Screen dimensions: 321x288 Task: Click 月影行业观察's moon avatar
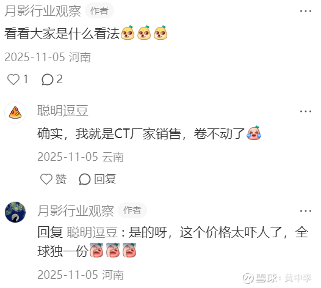(15, 212)
